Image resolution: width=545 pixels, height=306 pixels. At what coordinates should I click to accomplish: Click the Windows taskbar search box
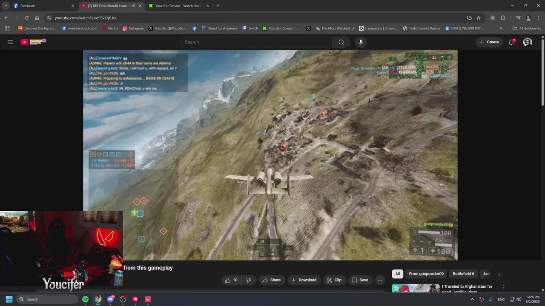click(47, 299)
